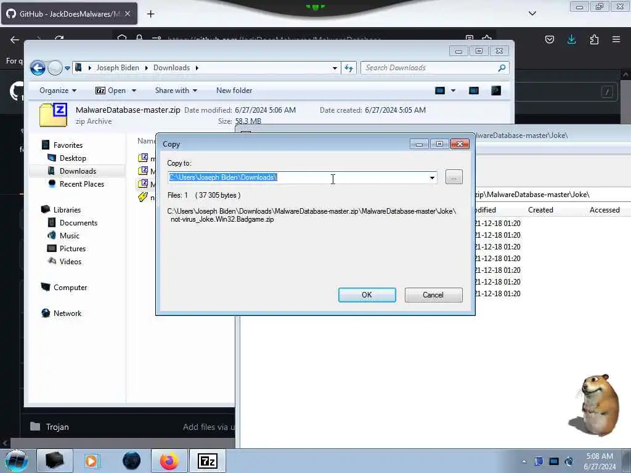The height and width of the screenshot is (473, 631).
Task: Click Open with 7-Zip in Explorer toolbar
Action: point(111,91)
